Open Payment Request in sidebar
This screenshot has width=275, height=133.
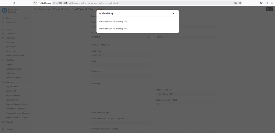pos(13,95)
